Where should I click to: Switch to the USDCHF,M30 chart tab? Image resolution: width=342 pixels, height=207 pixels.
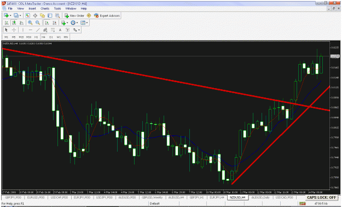click(x=59, y=197)
